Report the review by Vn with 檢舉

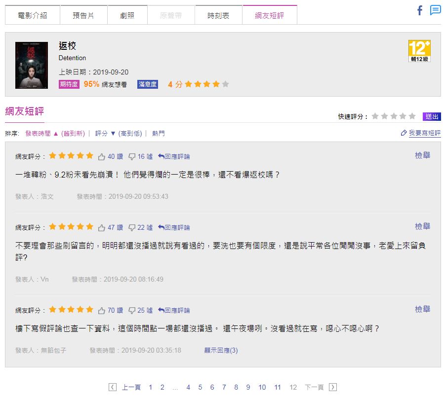422,226
